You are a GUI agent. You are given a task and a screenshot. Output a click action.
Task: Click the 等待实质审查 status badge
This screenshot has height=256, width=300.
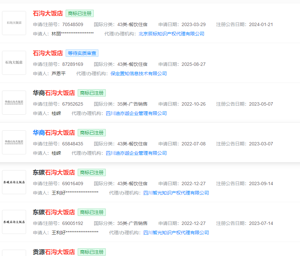click(82, 53)
